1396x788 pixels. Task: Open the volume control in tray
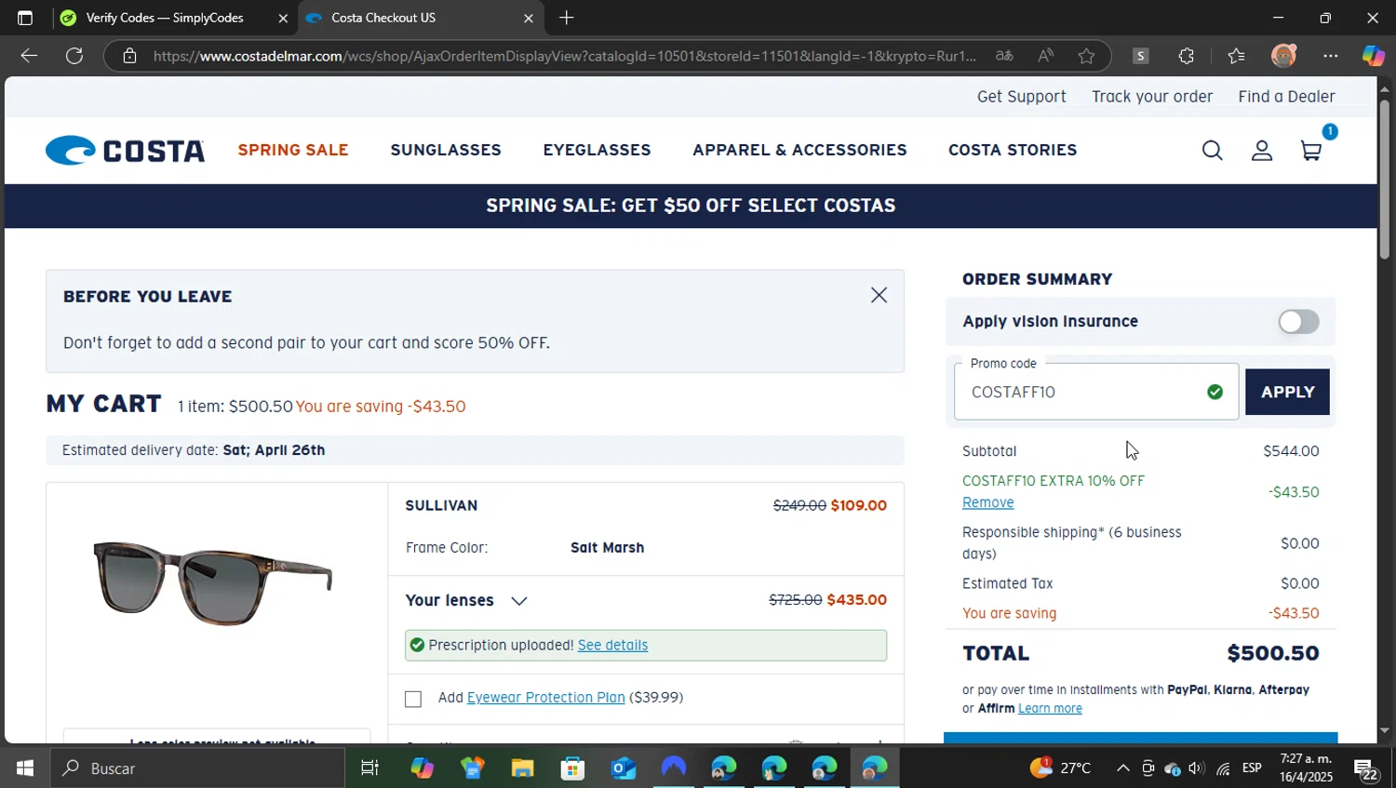[1197, 768]
